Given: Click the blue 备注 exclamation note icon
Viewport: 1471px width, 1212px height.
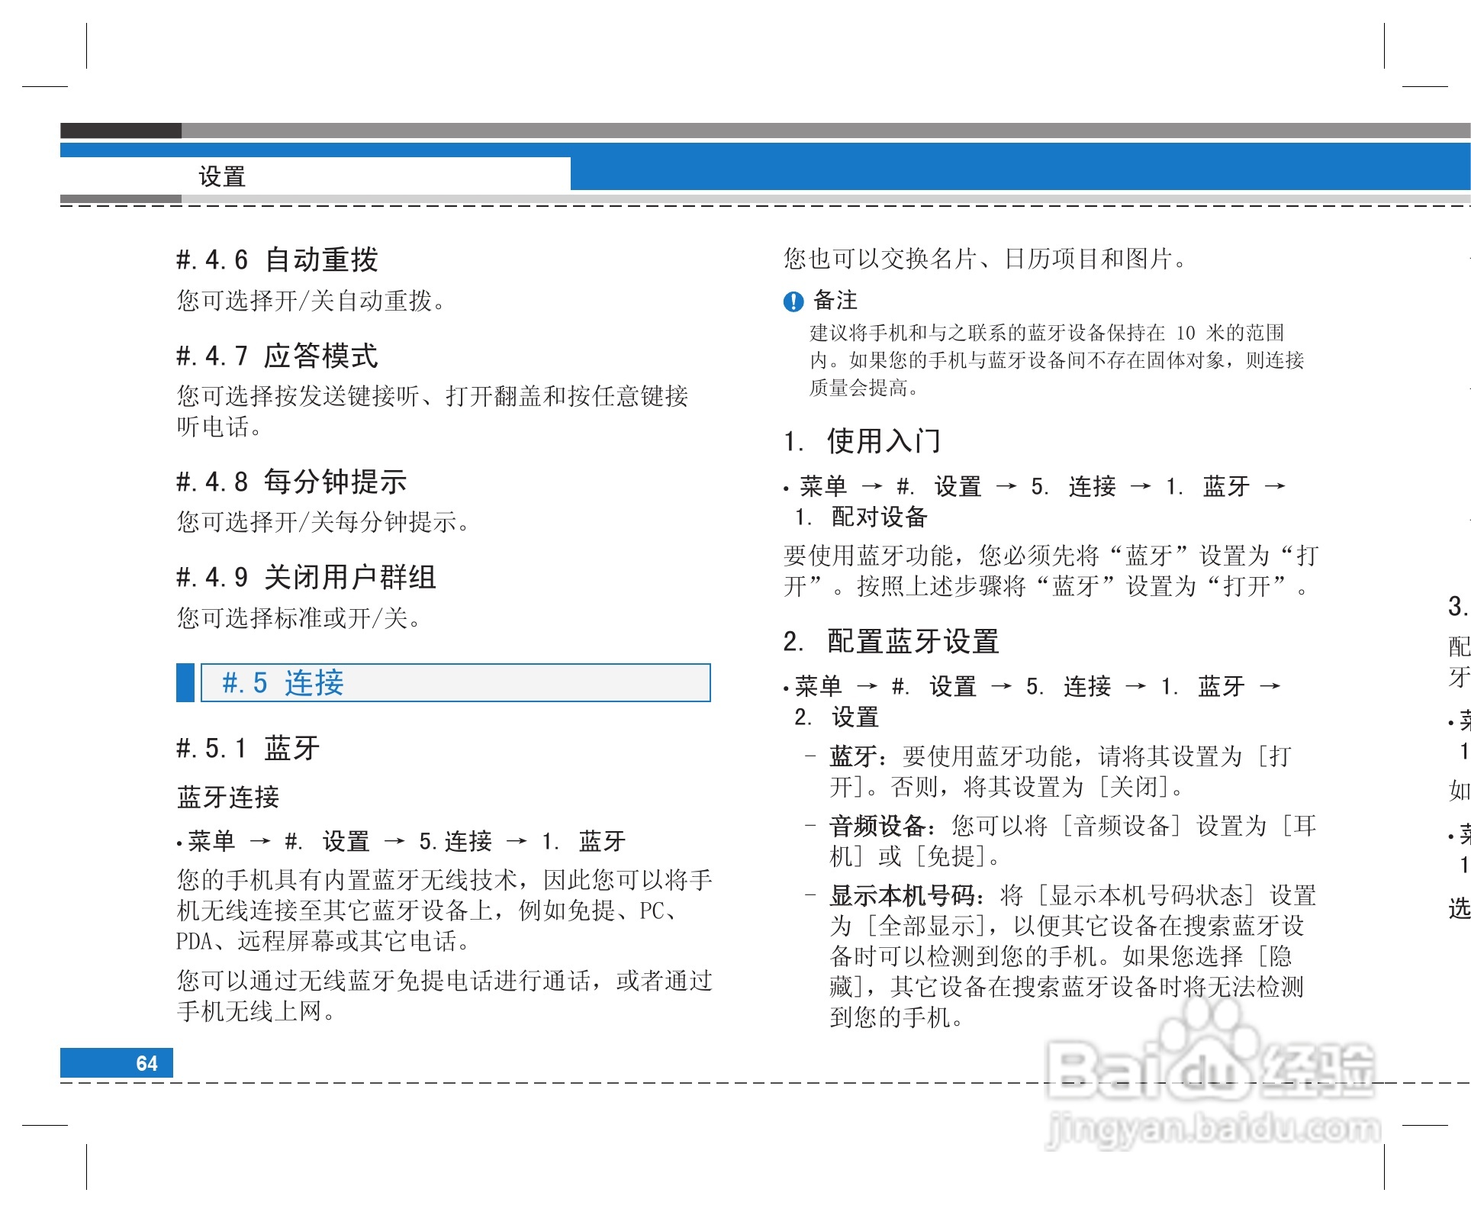Looking at the screenshot, I should click(793, 302).
